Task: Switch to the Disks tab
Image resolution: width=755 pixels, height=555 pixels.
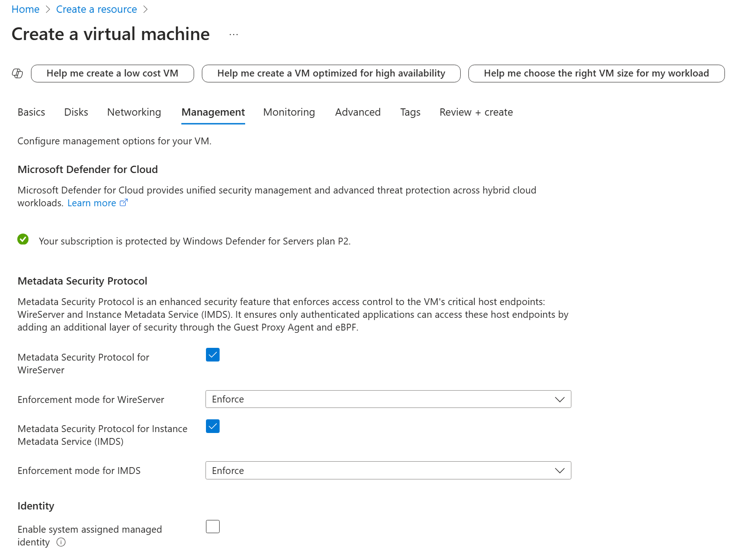Action: [76, 112]
